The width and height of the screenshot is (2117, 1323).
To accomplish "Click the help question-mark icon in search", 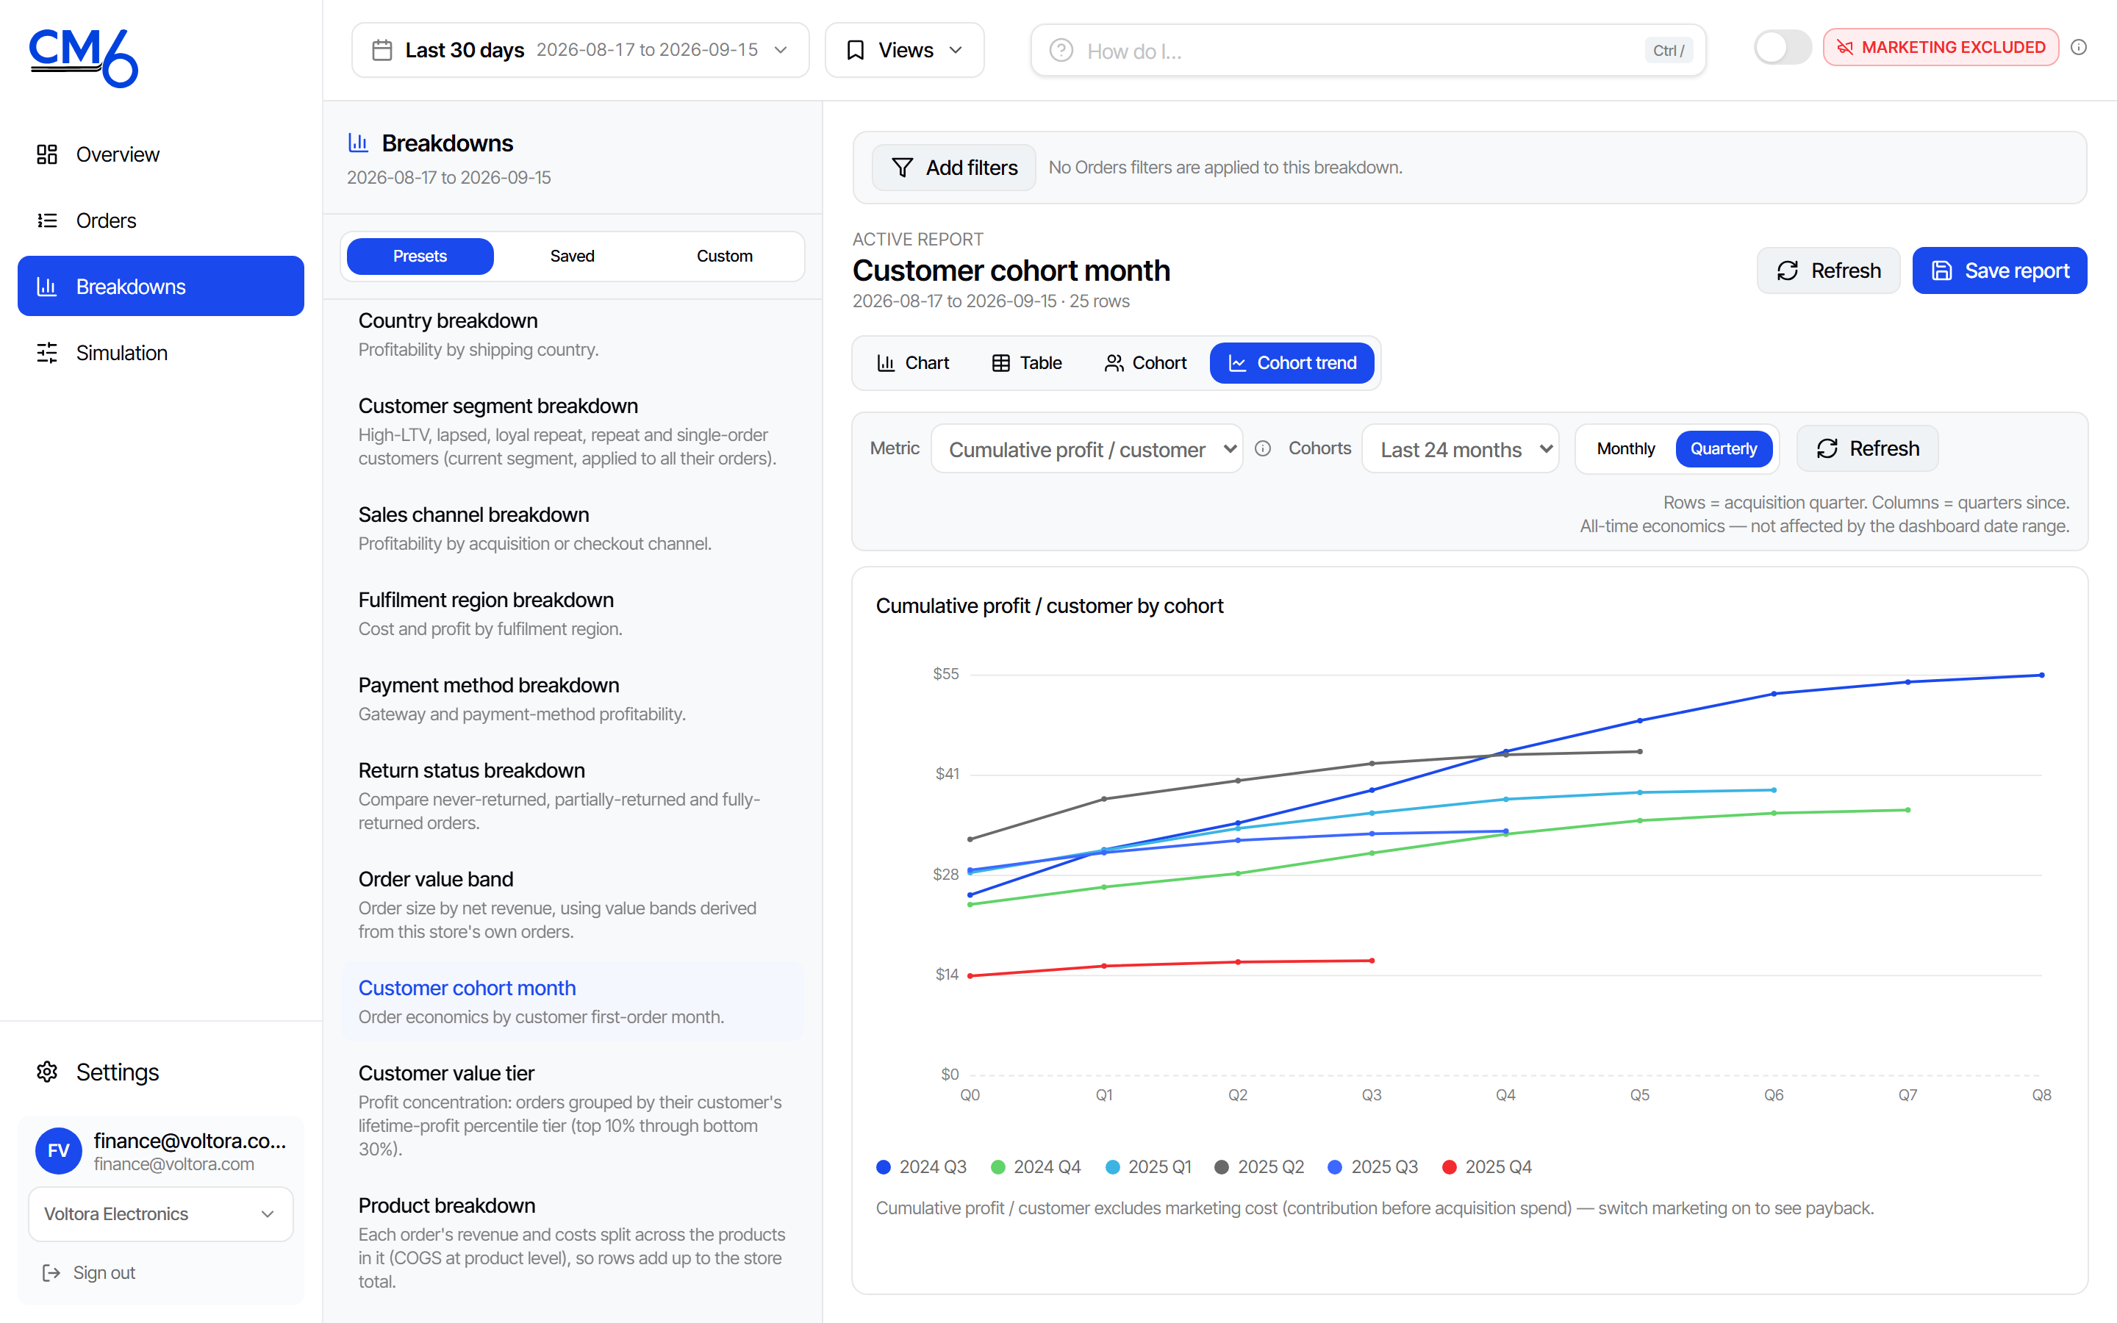I will [x=1061, y=51].
